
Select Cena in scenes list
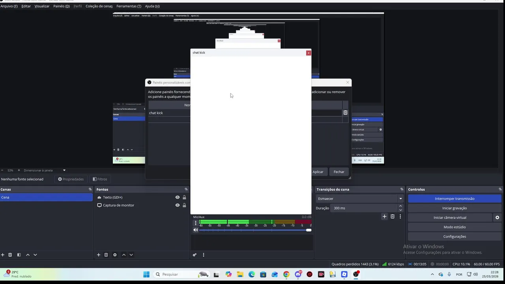coord(46,197)
